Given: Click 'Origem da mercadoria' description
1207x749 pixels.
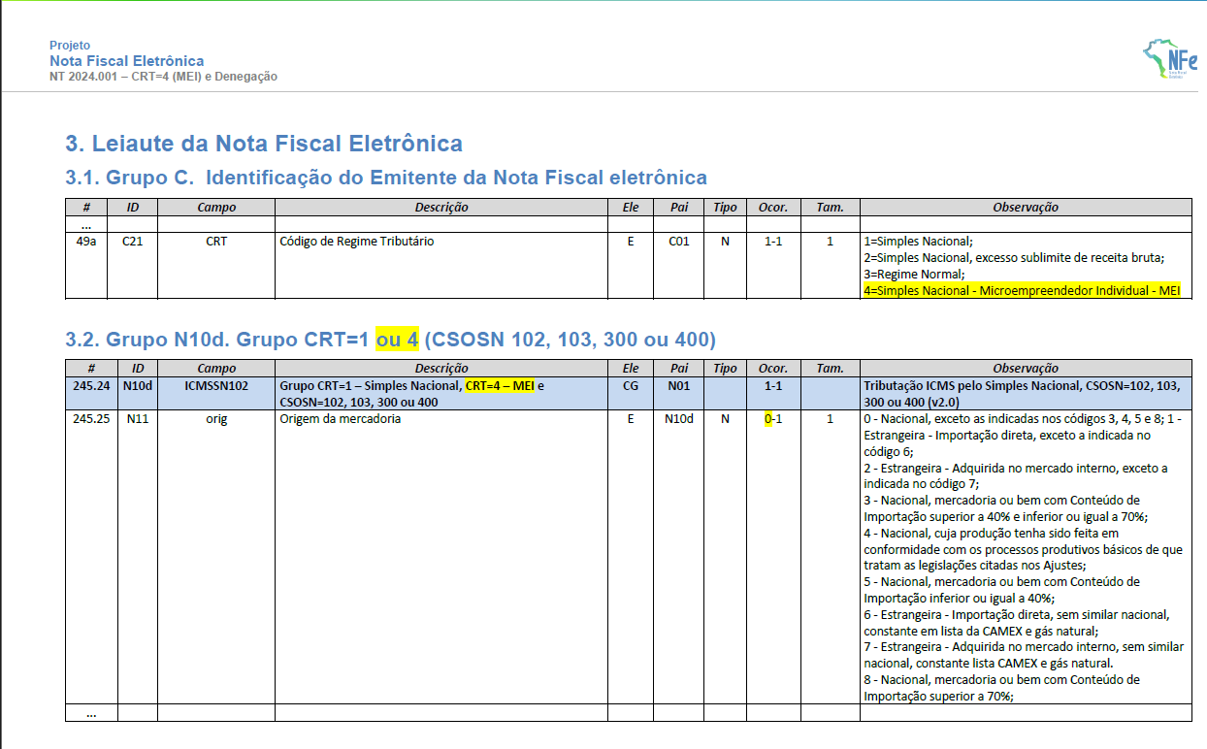Looking at the screenshot, I should click(x=340, y=420).
